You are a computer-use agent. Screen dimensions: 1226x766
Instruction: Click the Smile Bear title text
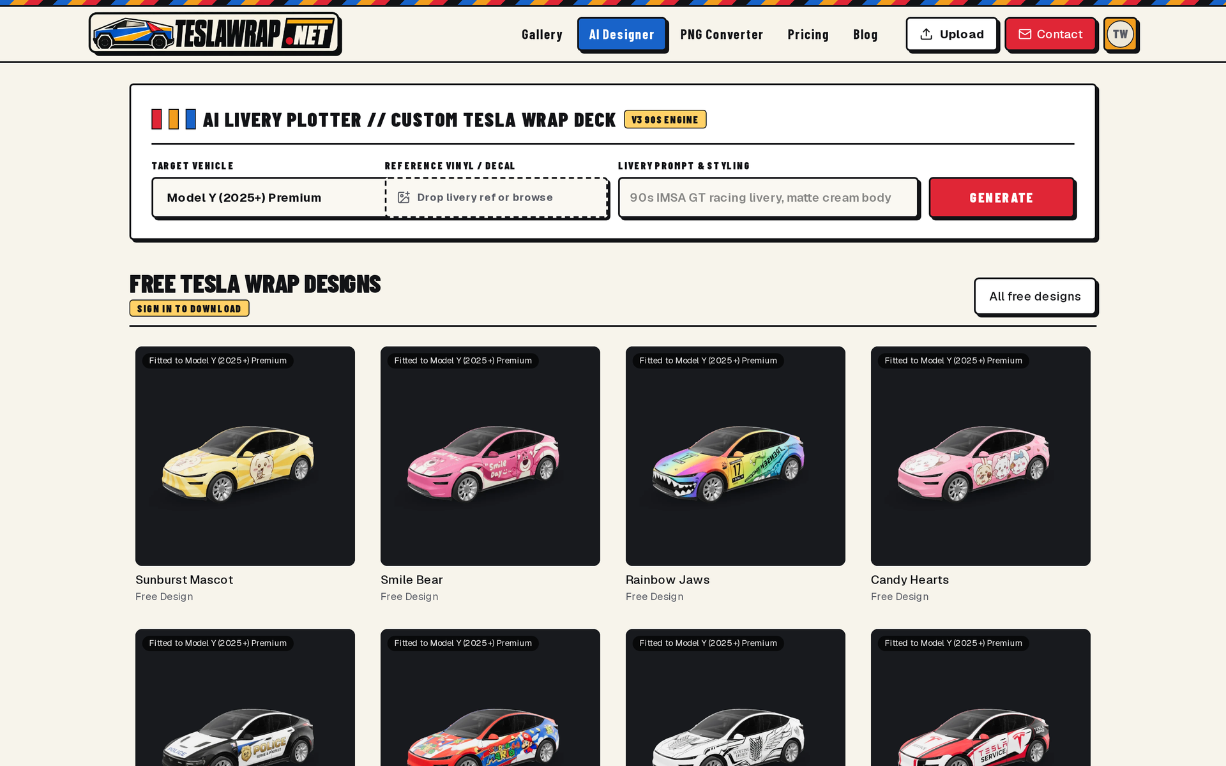411,580
